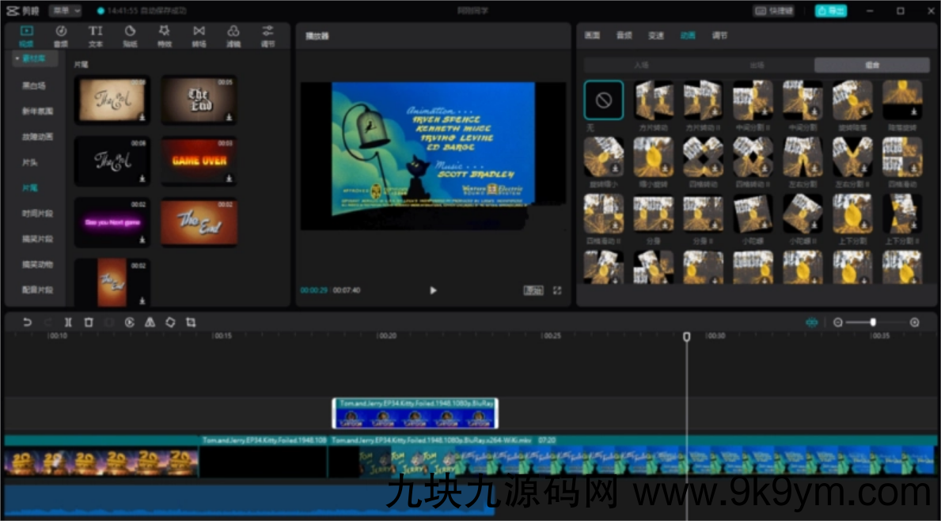The width and height of the screenshot is (941, 521).
Task: Open the 贴纸 (Stickers) panel icon
Action: point(130,35)
